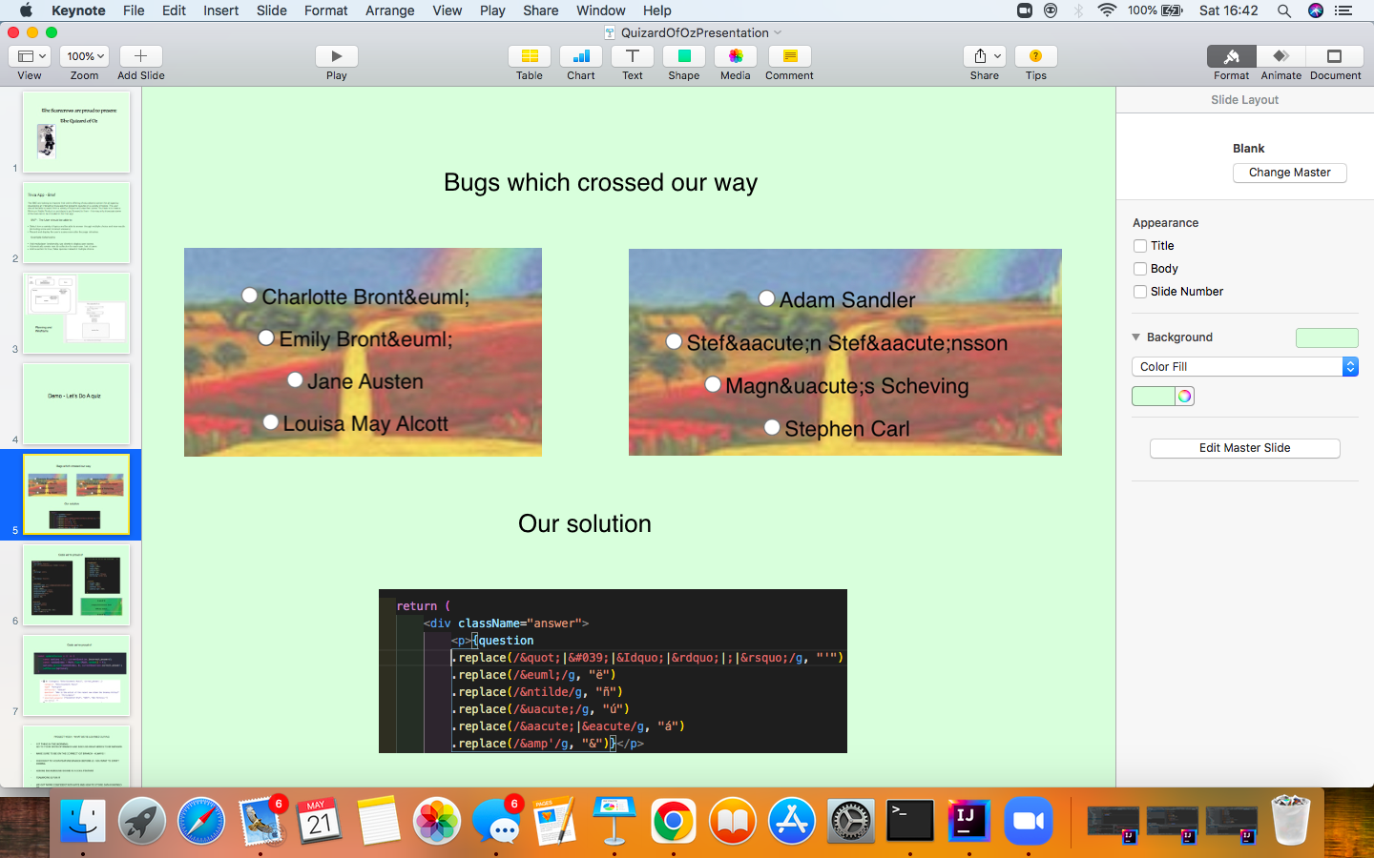Select slide 2 thumbnail
The image size is (1374, 858).
[76, 222]
